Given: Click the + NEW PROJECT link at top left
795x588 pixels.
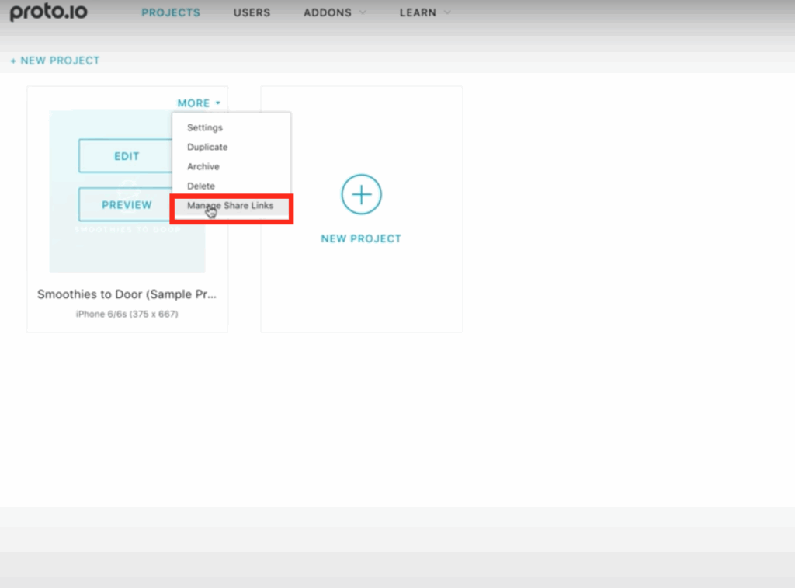Looking at the screenshot, I should 55,60.
